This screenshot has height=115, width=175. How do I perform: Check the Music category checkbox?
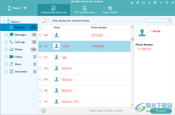7,64
